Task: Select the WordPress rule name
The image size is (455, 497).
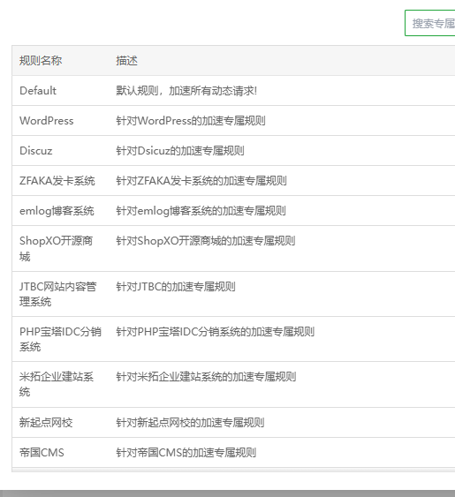Action: point(46,121)
